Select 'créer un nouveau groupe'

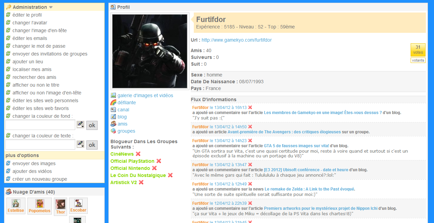40,179
